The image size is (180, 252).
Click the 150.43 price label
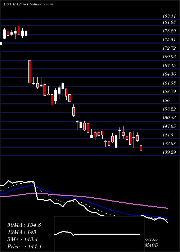169,118
